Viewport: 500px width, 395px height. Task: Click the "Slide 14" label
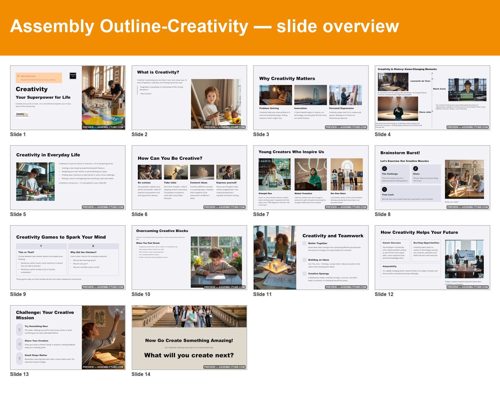point(141,374)
